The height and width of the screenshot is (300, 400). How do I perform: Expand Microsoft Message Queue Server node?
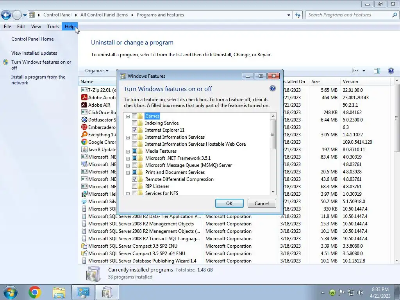128,166
